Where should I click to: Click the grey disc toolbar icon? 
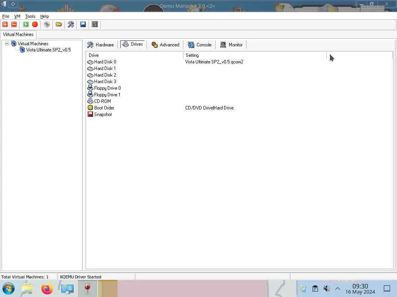pyautogui.click(x=47, y=24)
